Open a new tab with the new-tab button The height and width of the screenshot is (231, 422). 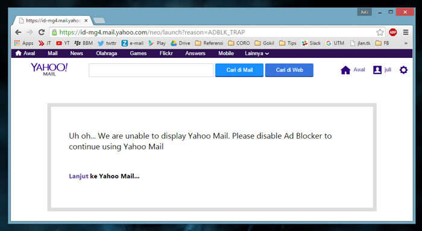pyautogui.click(x=99, y=21)
